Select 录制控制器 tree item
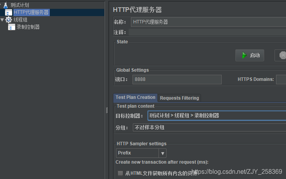The width and height of the screenshot is (286, 179). tap(28, 27)
